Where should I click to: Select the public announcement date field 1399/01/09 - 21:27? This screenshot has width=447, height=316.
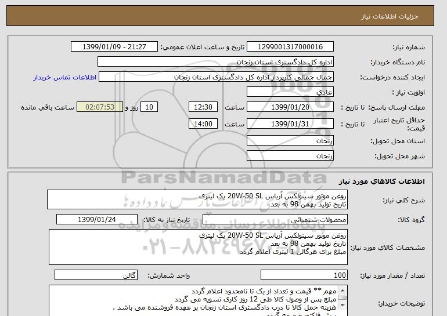[114, 47]
